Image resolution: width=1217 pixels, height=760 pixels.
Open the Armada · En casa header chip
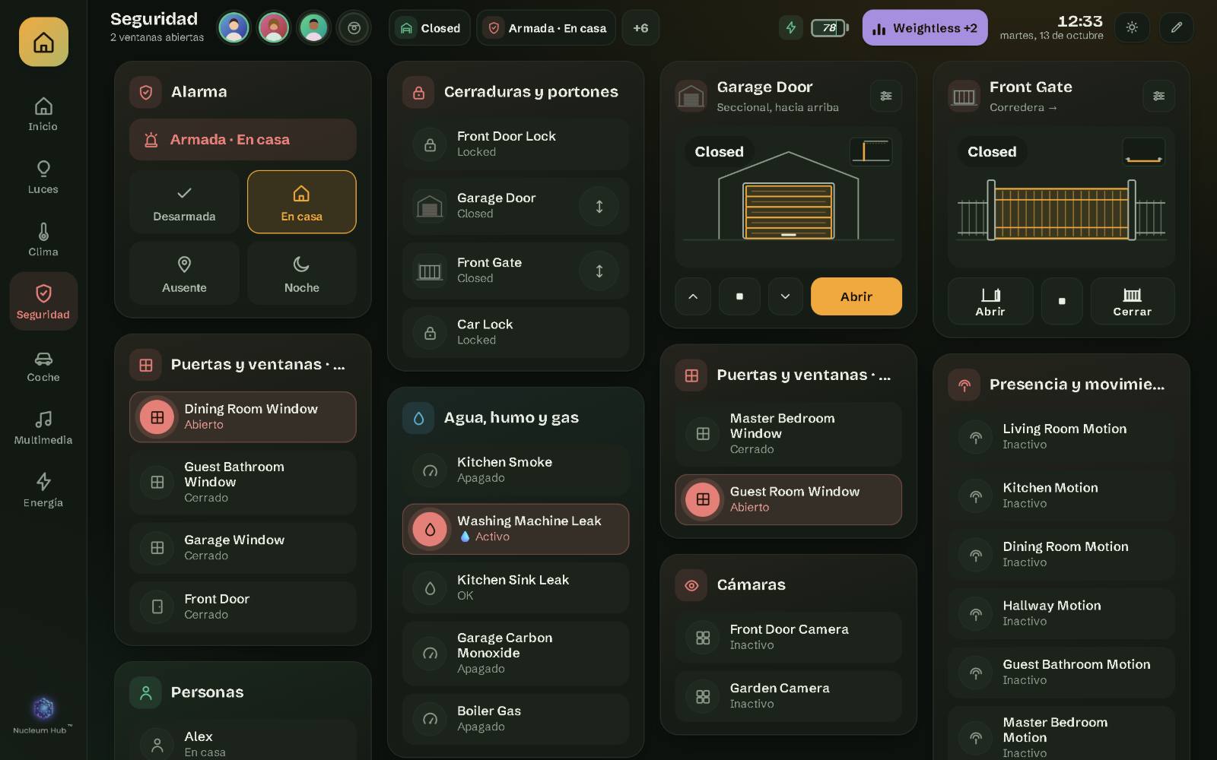[x=546, y=28]
